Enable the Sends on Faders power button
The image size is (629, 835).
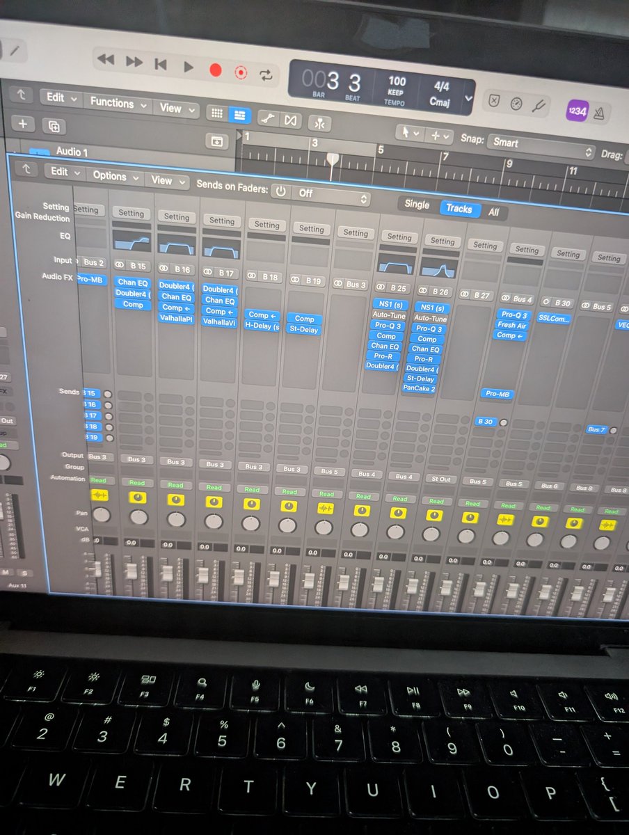280,191
